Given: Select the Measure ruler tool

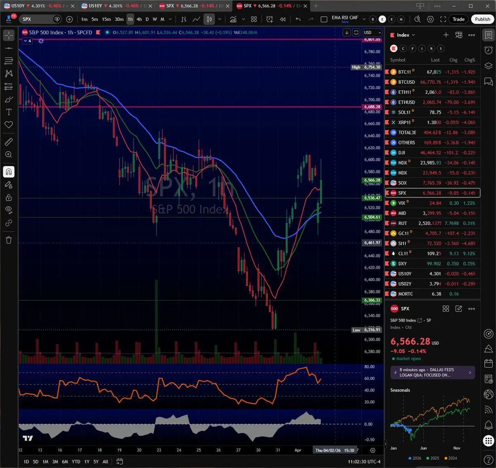Looking at the screenshot, I should (x=8, y=142).
